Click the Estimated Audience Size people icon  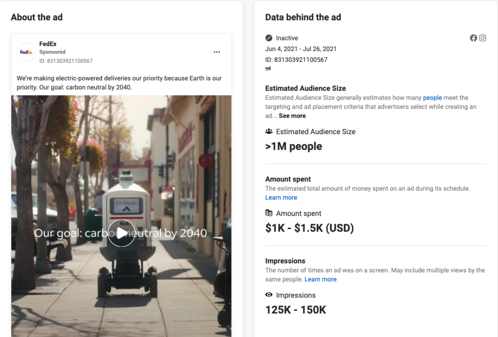click(269, 131)
